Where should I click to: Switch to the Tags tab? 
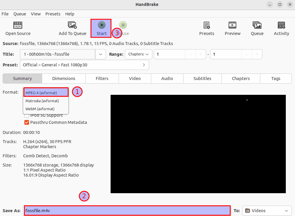click(276, 79)
